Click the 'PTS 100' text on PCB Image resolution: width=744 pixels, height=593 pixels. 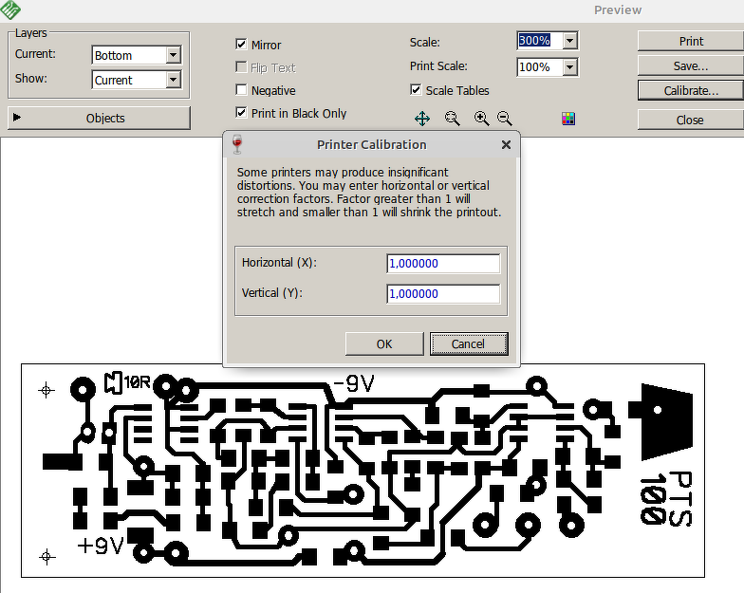pyautogui.click(x=666, y=499)
